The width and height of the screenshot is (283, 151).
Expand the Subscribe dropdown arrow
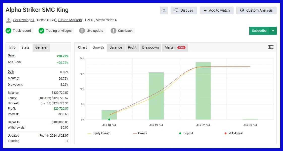coord(273,31)
